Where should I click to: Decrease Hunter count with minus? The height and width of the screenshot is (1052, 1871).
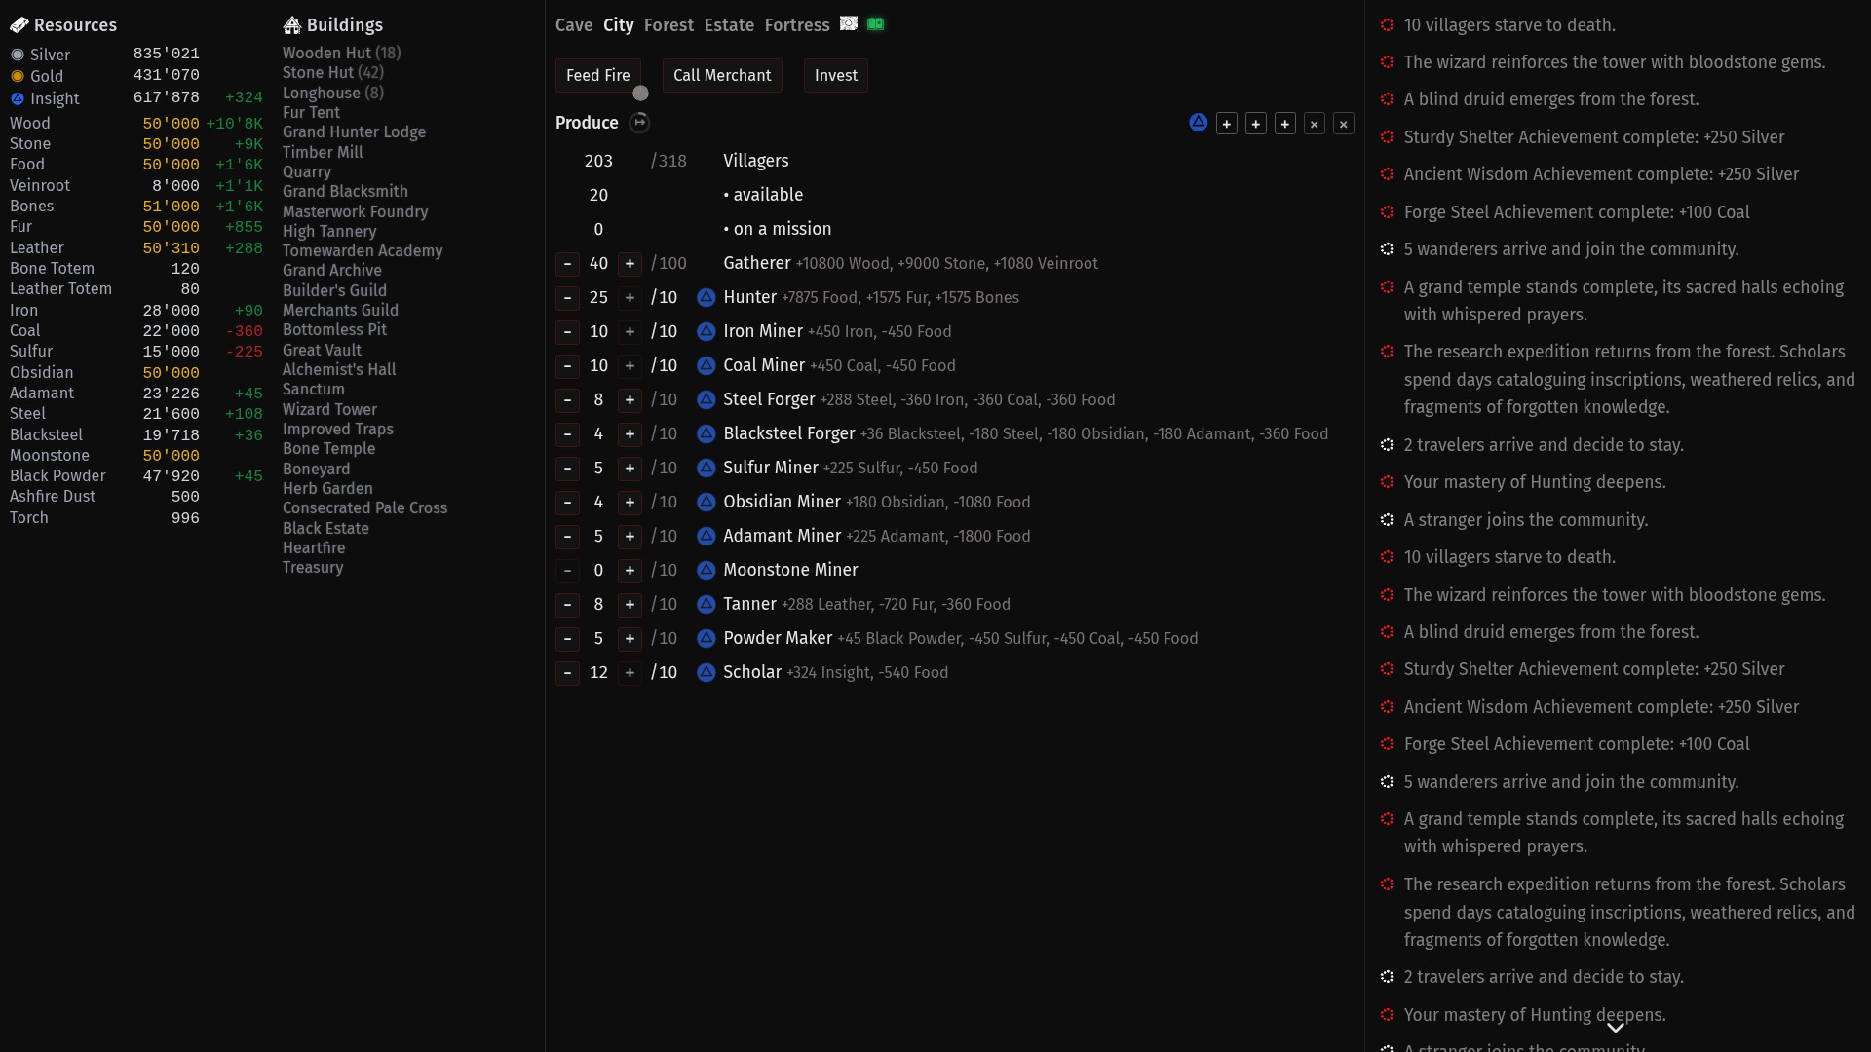coord(567,298)
